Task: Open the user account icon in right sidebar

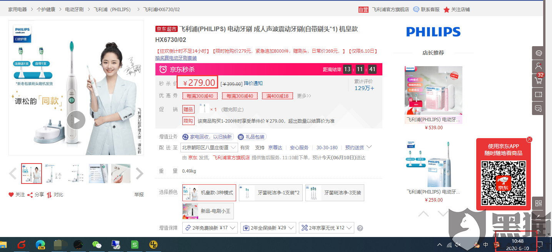Action: click(539, 67)
